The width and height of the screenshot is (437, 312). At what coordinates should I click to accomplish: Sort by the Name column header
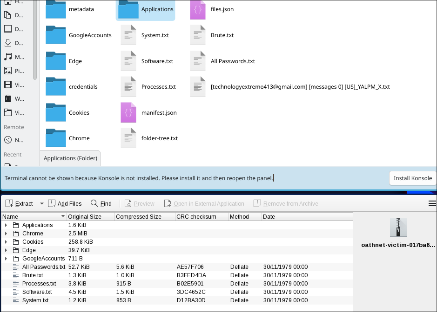coord(34,217)
